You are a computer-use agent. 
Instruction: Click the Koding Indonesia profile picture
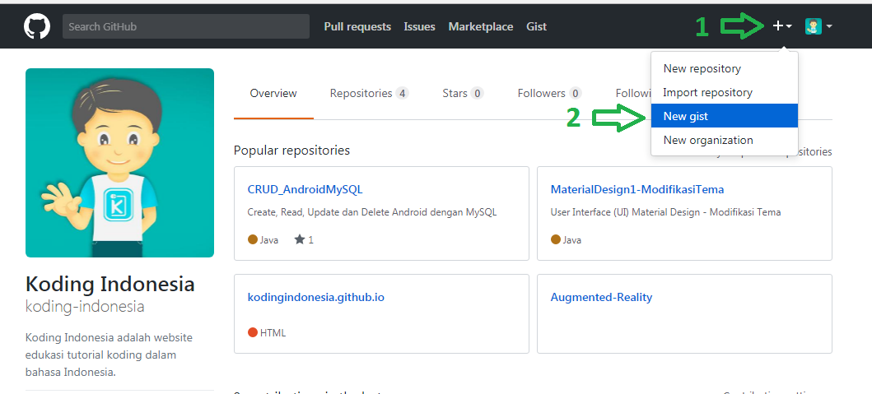(119, 163)
